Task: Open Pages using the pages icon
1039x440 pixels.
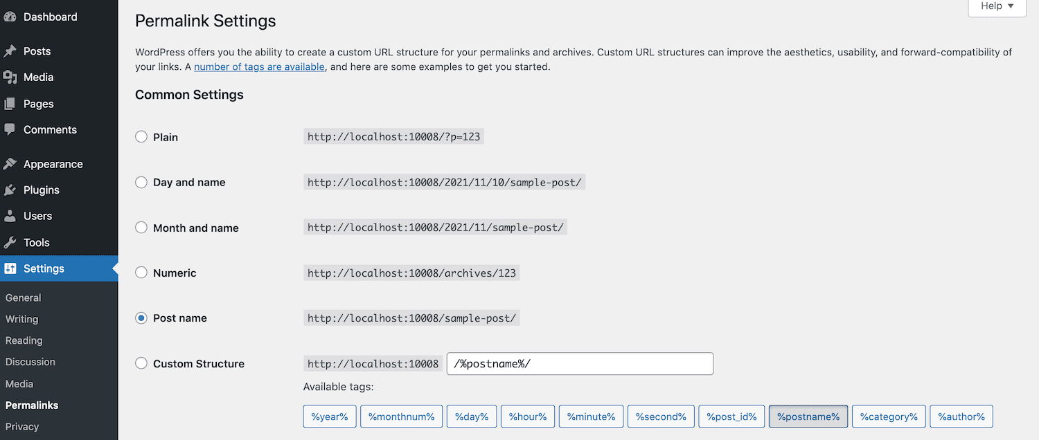Action: [12, 103]
